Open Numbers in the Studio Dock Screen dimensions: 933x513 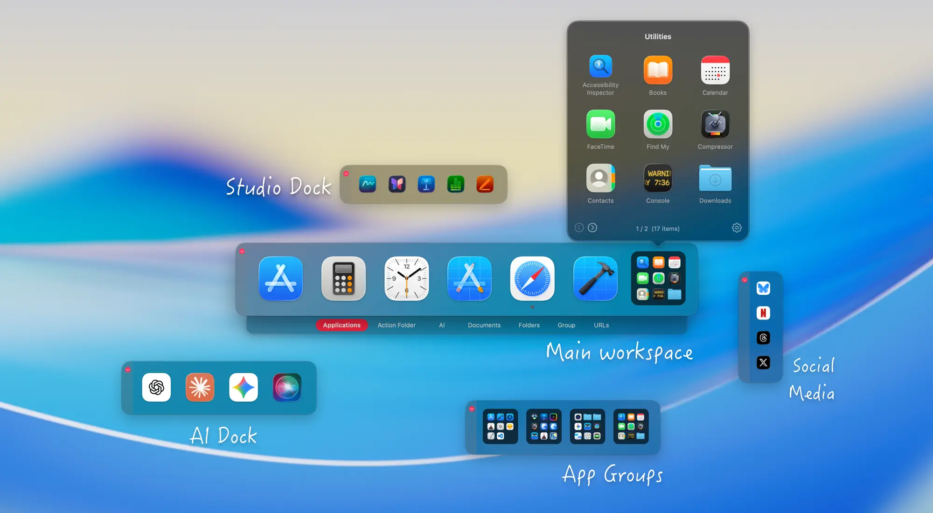coord(456,184)
